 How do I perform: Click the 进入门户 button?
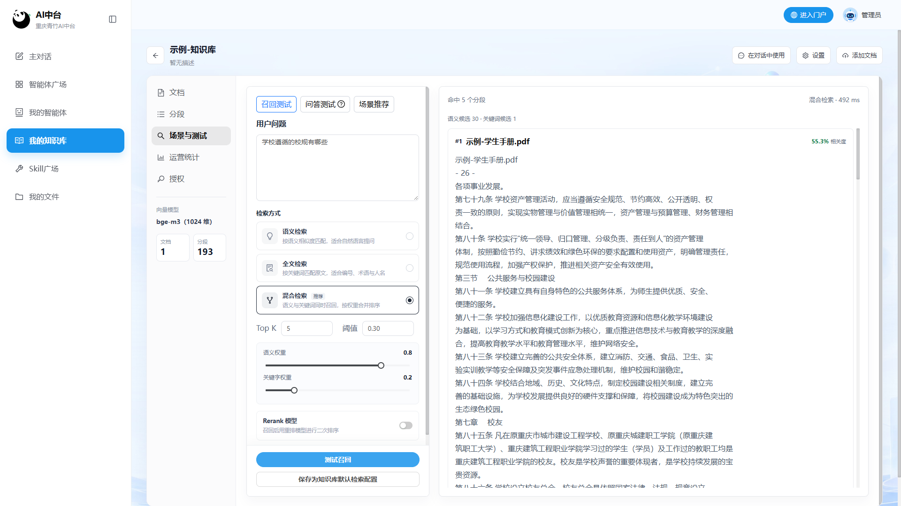point(808,15)
